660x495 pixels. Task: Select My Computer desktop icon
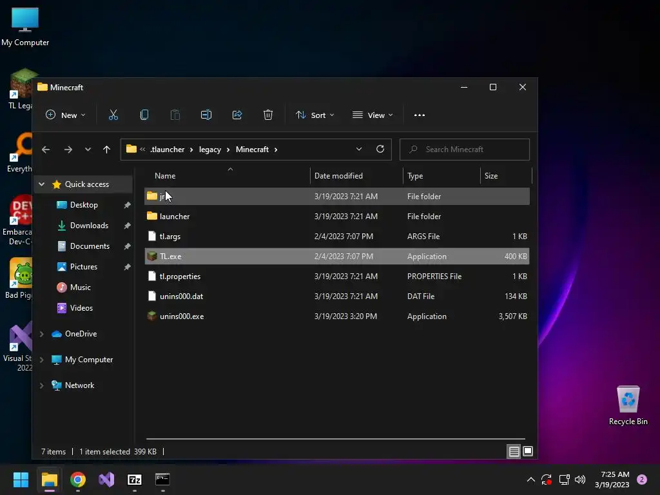pos(25,26)
